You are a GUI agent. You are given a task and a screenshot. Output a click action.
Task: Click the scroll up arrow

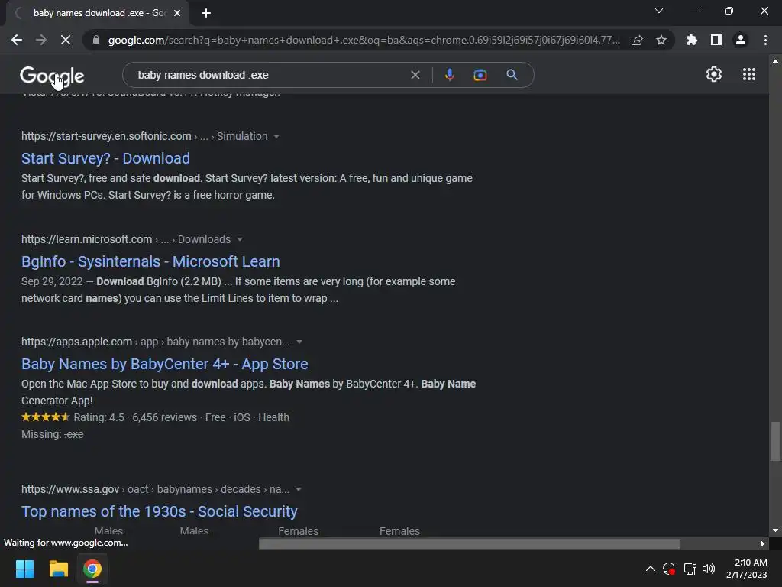[775, 61]
